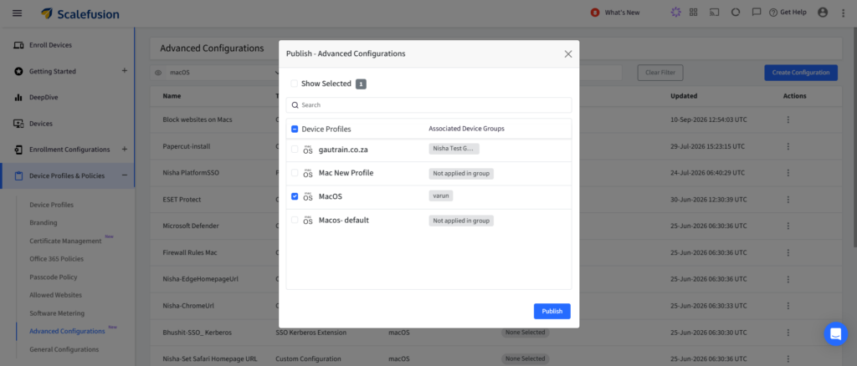Close the Publish dialog

568,54
